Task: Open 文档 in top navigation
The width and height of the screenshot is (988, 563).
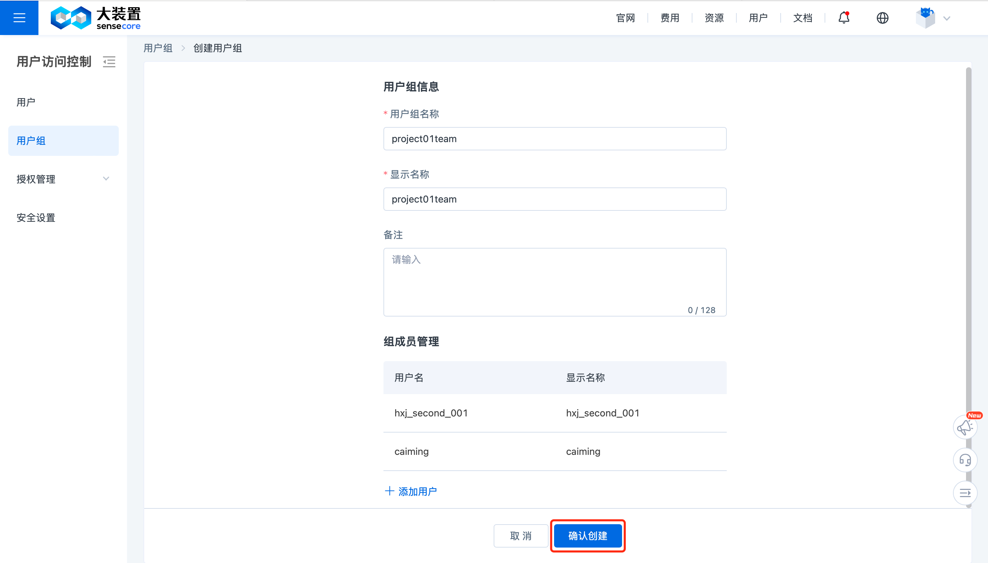Action: click(x=802, y=18)
